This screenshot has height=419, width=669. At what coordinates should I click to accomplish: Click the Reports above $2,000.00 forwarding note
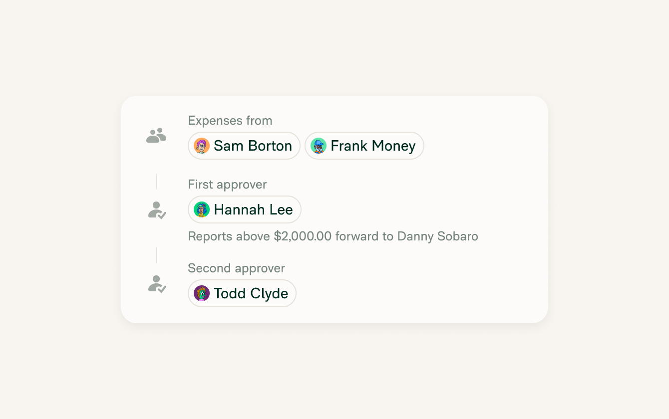click(x=333, y=236)
